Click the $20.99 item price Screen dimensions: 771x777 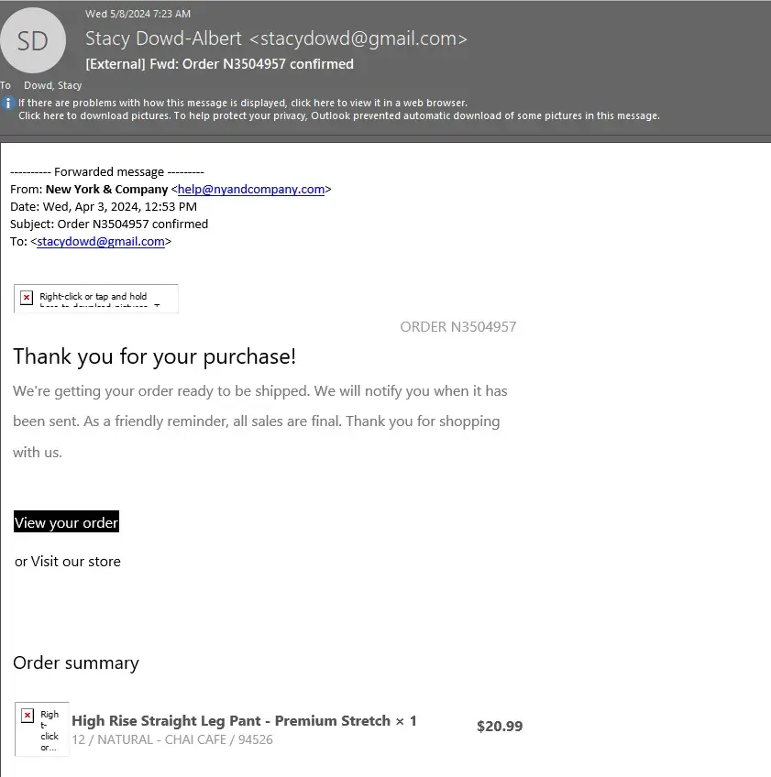pyautogui.click(x=500, y=727)
